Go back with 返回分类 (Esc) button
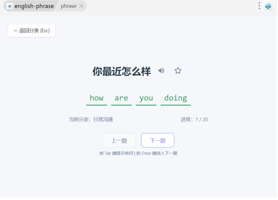278x200 pixels. (x=32, y=31)
